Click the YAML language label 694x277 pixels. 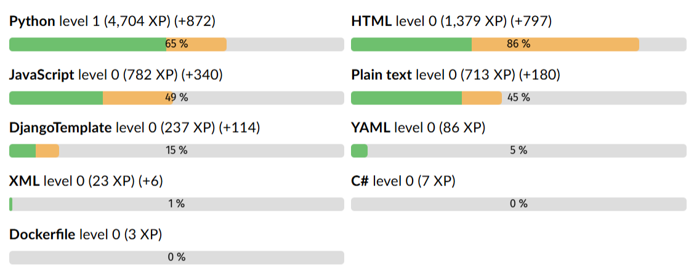(x=371, y=128)
